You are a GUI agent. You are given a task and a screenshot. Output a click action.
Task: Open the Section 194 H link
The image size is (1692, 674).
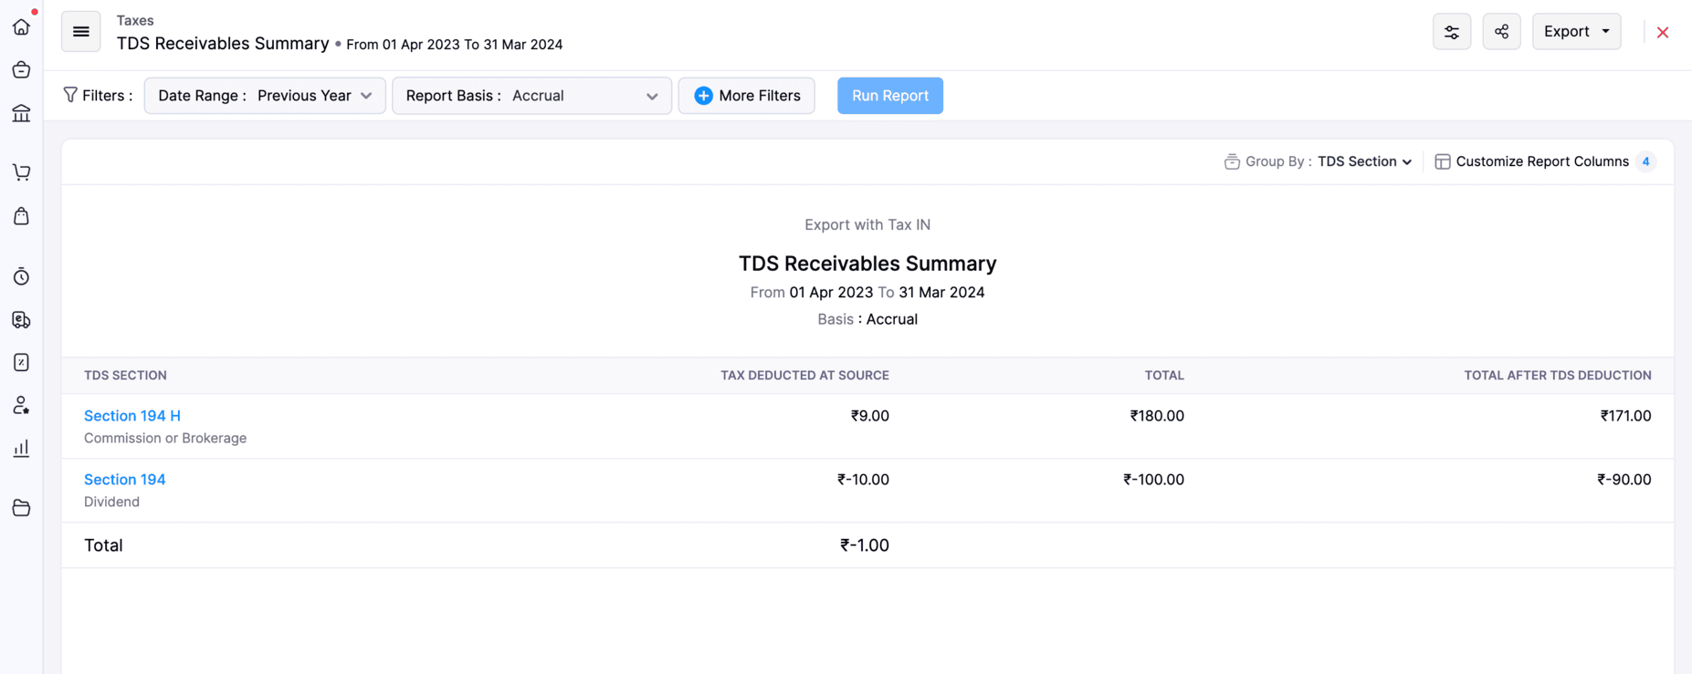pyautogui.click(x=132, y=416)
